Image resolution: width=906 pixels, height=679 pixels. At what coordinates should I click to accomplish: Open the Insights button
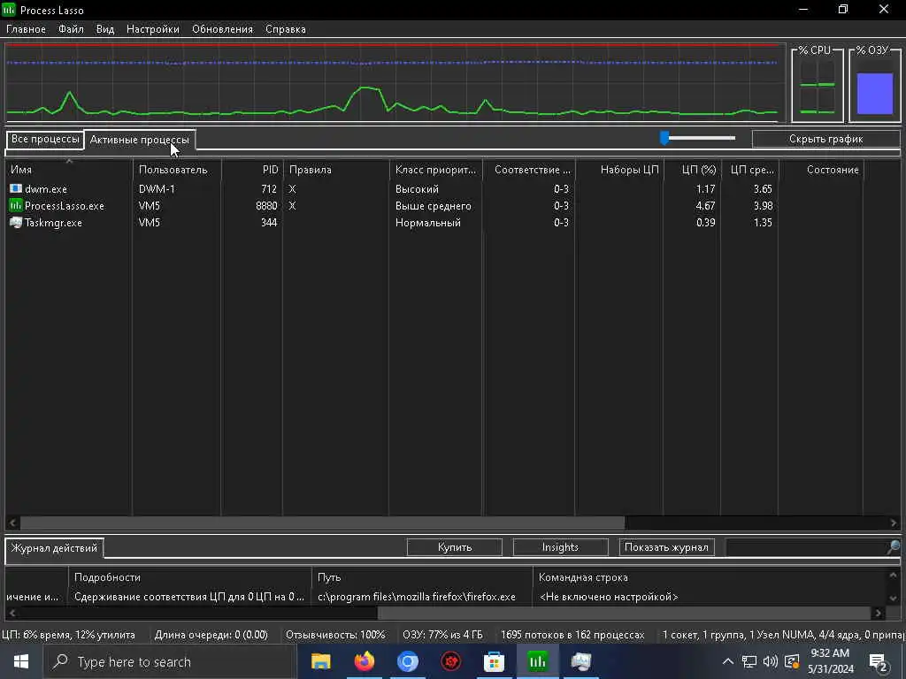click(x=560, y=546)
